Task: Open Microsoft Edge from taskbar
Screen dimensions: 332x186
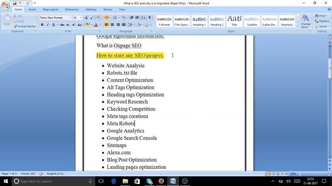Action: tap(114, 181)
